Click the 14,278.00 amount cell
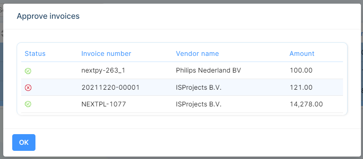The image size is (363, 159). click(x=306, y=104)
